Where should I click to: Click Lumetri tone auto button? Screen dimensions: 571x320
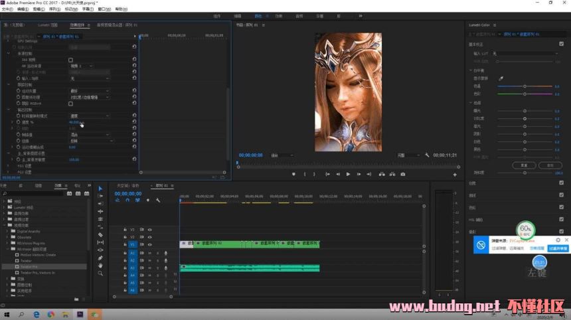550,165
